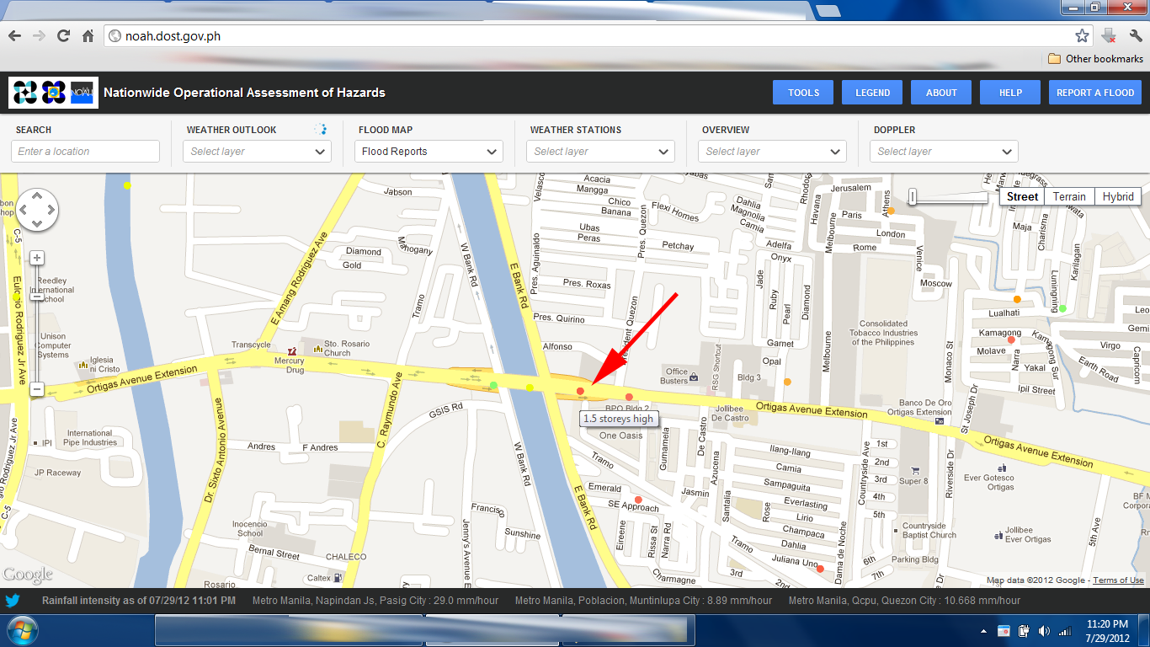The image size is (1150, 647).
Task: Open the Terms of Use link
Action: (1118, 580)
